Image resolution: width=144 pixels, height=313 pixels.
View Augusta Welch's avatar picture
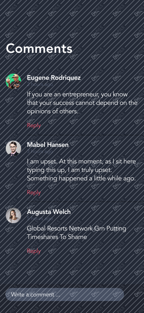click(x=13, y=215)
